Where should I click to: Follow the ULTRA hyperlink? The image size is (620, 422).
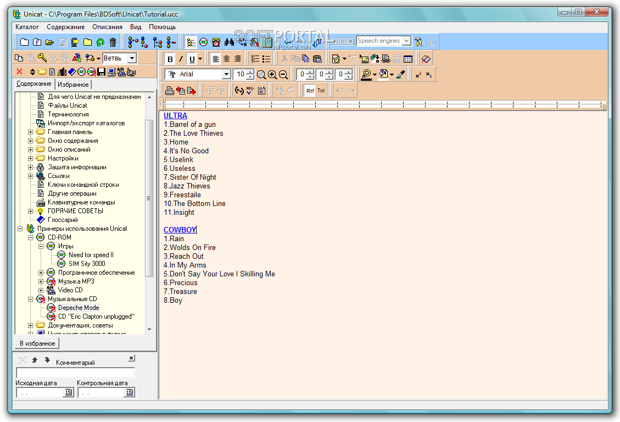tap(175, 115)
